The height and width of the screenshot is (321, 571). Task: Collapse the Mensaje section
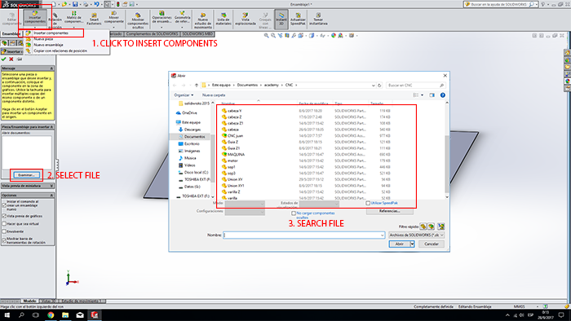(x=51, y=68)
